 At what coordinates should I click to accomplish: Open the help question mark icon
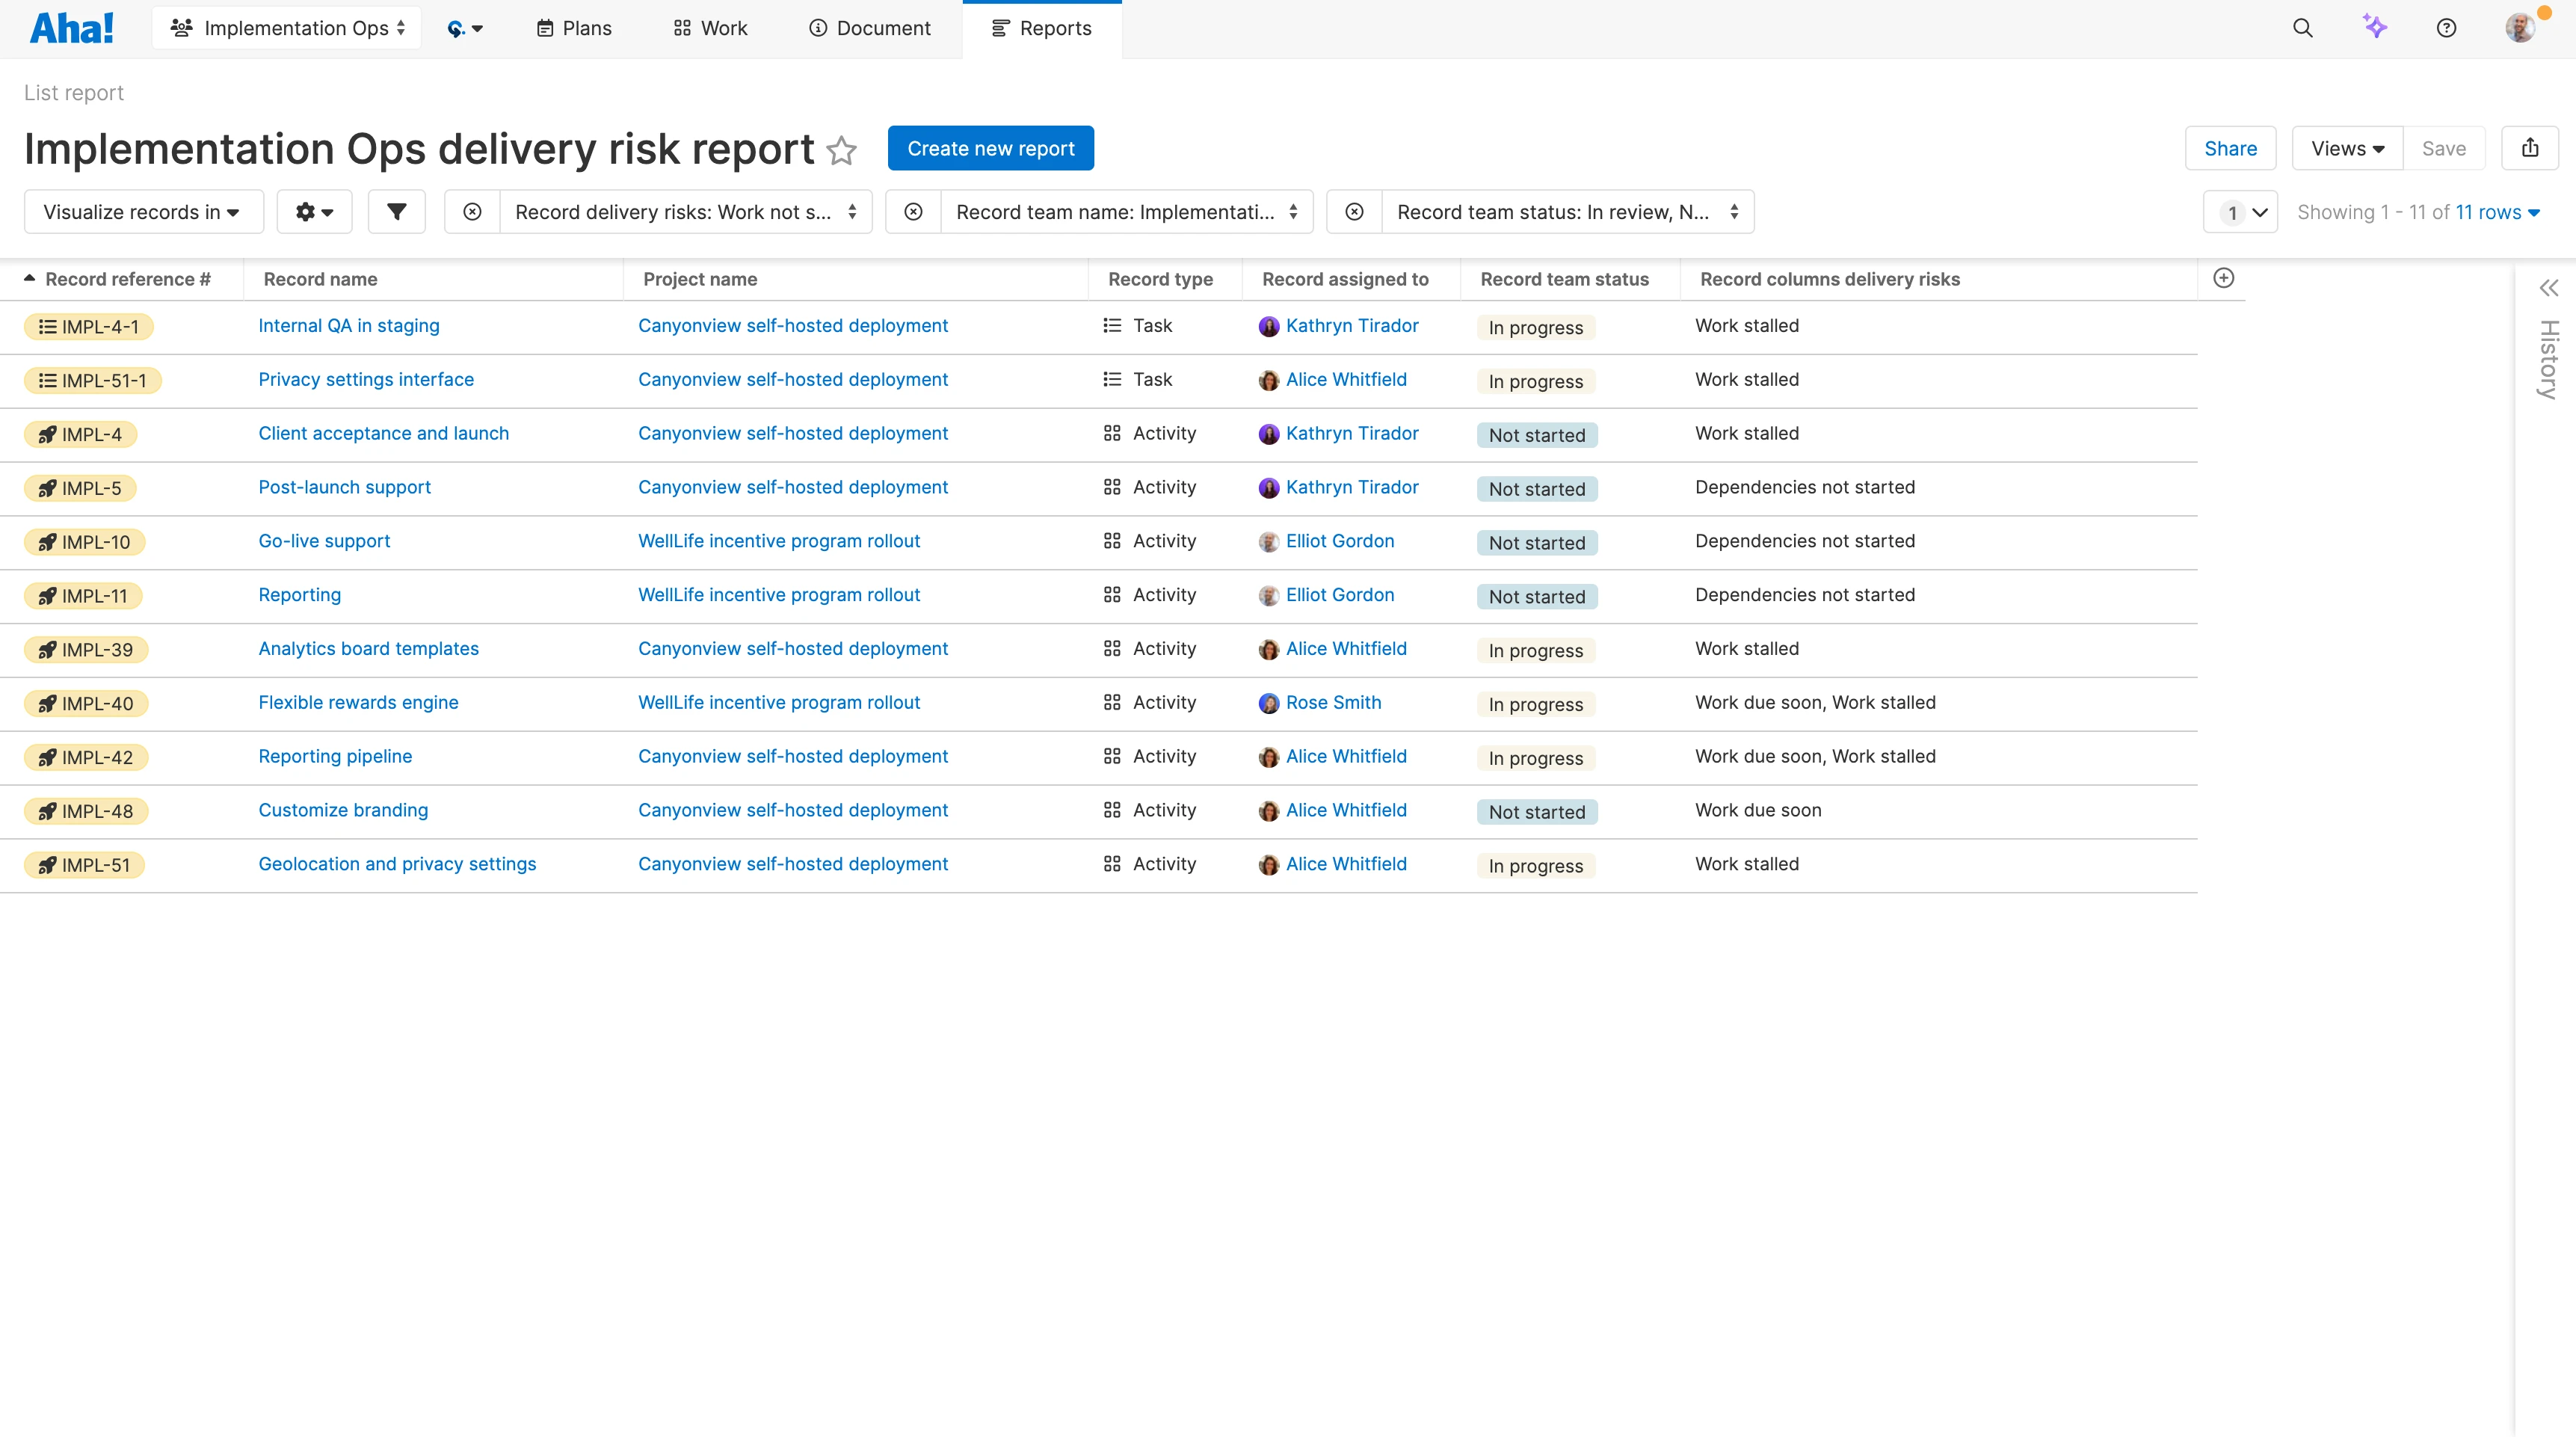click(x=2446, y=28)
